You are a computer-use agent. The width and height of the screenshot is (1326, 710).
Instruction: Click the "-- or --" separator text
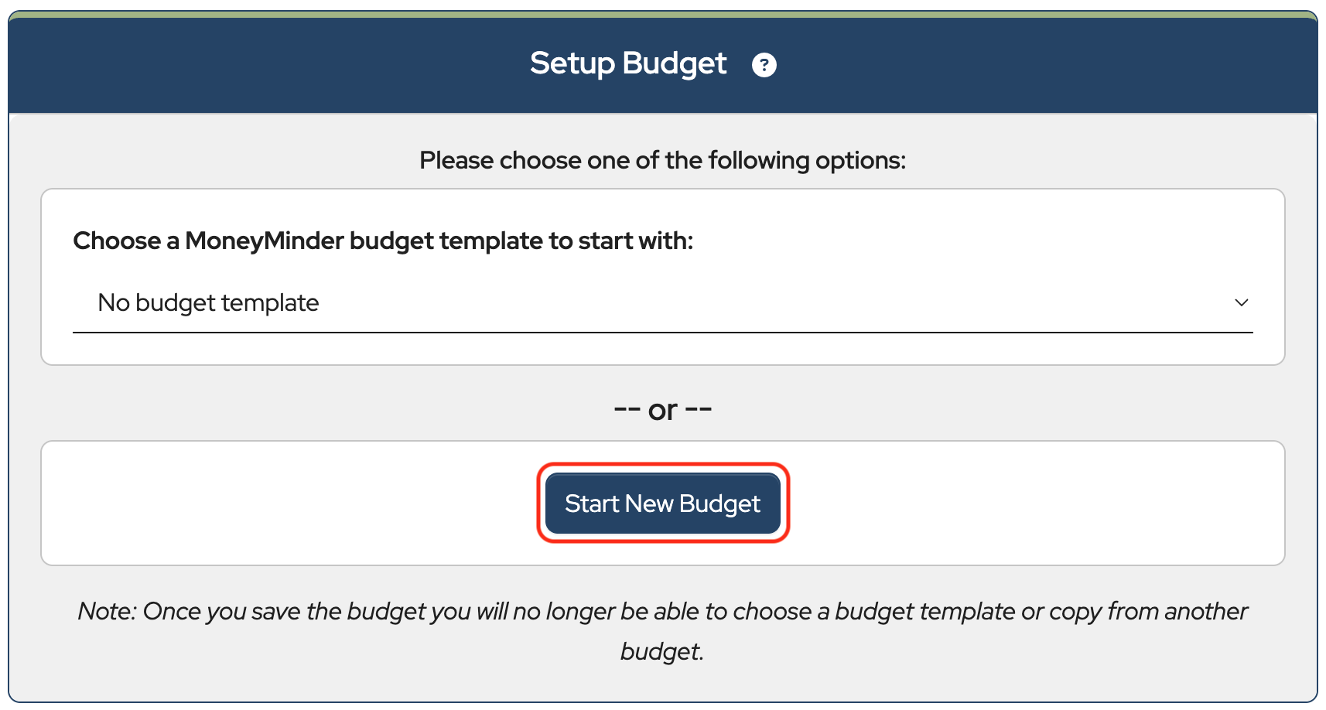[662, 410]
